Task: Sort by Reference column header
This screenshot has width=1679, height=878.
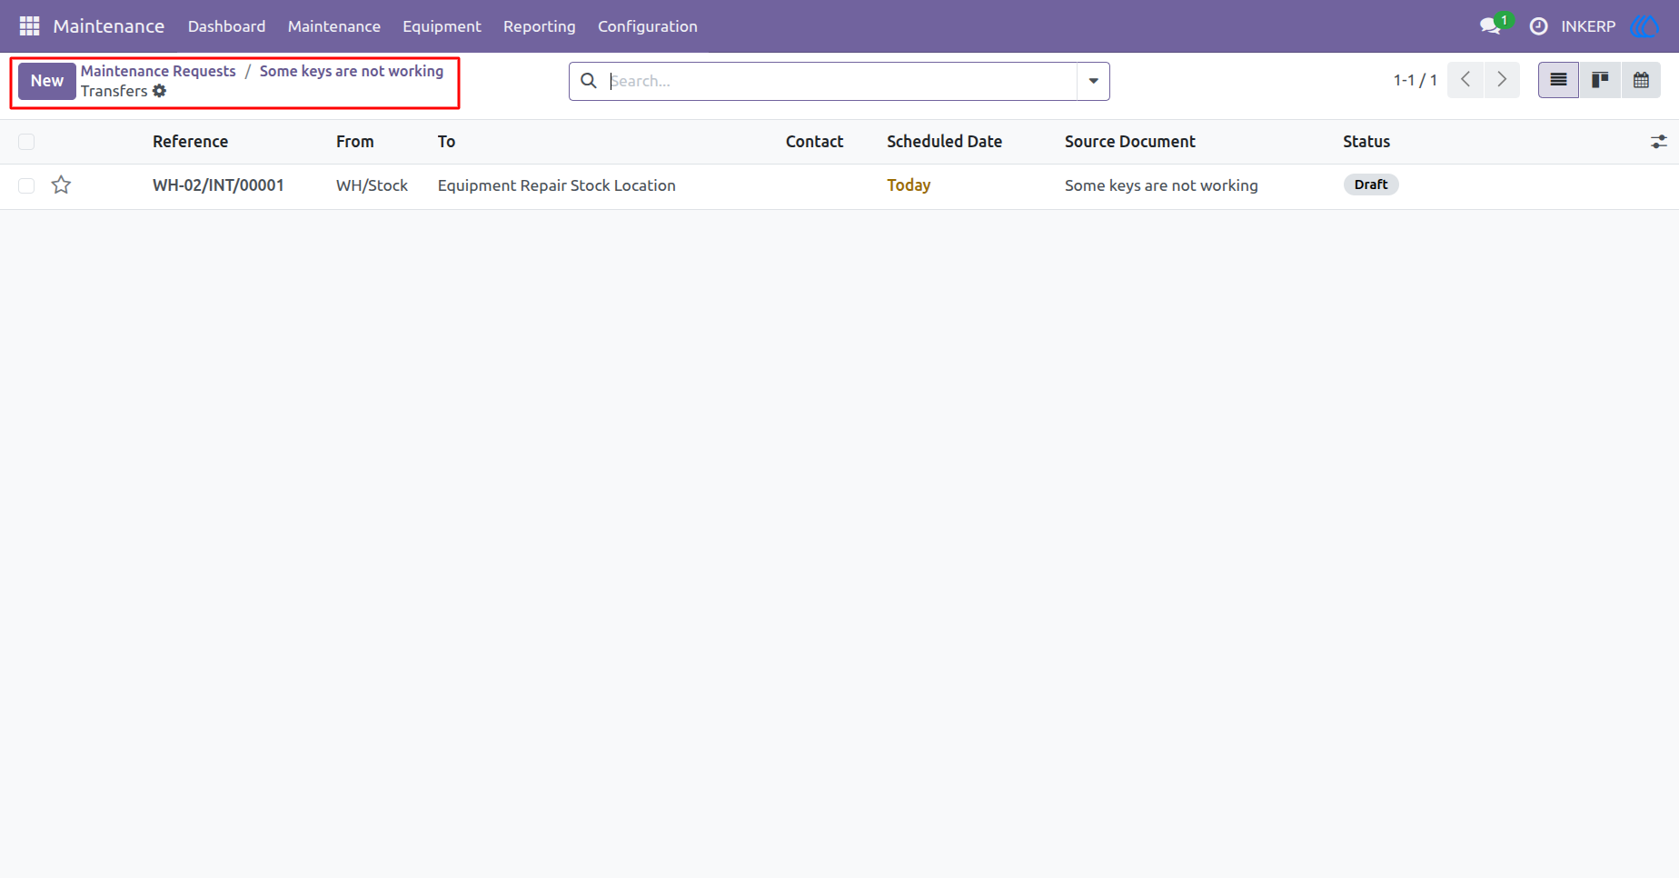Action: 191,142
